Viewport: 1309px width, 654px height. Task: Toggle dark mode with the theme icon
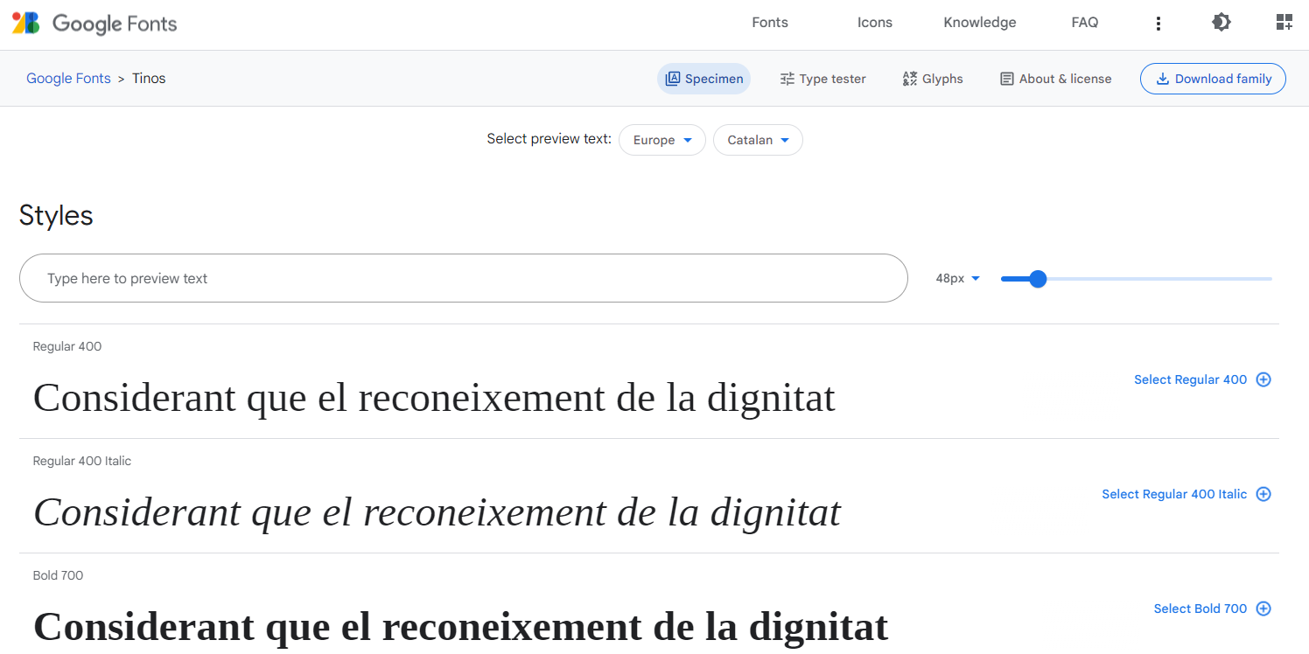click(x=1221, y=22)
